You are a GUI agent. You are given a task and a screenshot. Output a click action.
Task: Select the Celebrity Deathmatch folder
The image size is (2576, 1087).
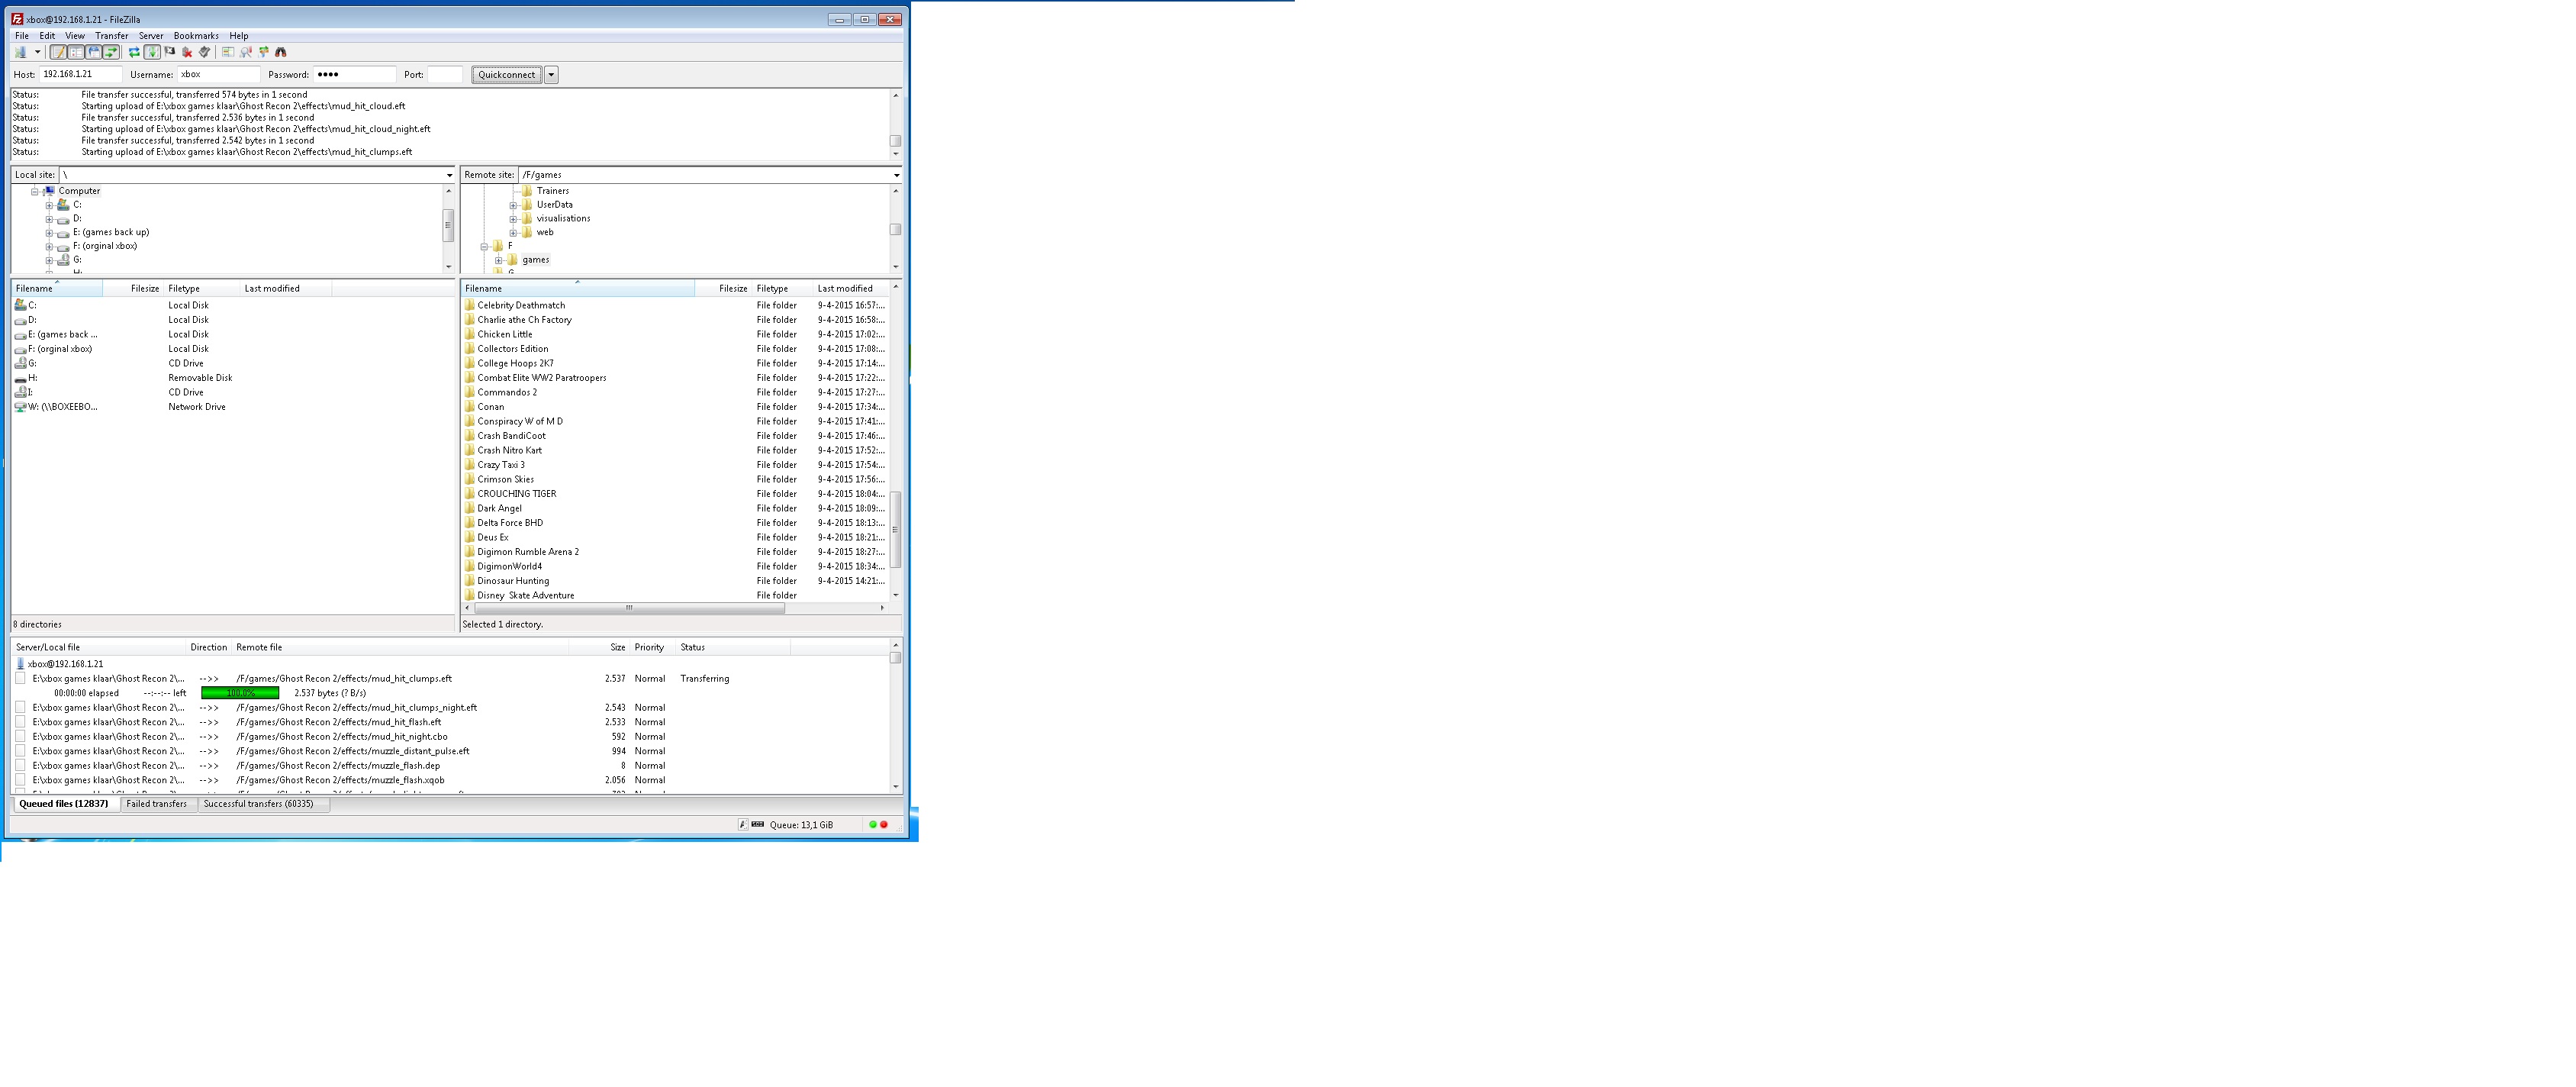tap(521, 306)
